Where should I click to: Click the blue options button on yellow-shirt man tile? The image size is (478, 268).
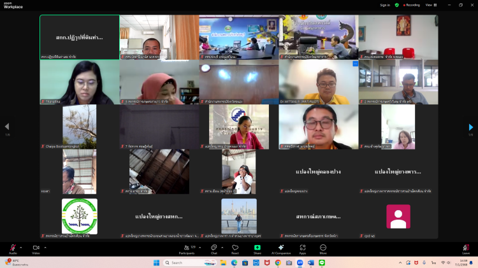pos(355,64)
